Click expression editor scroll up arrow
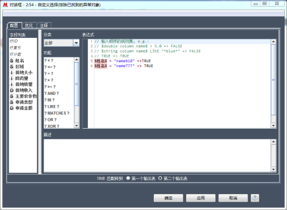 point(273,42)
